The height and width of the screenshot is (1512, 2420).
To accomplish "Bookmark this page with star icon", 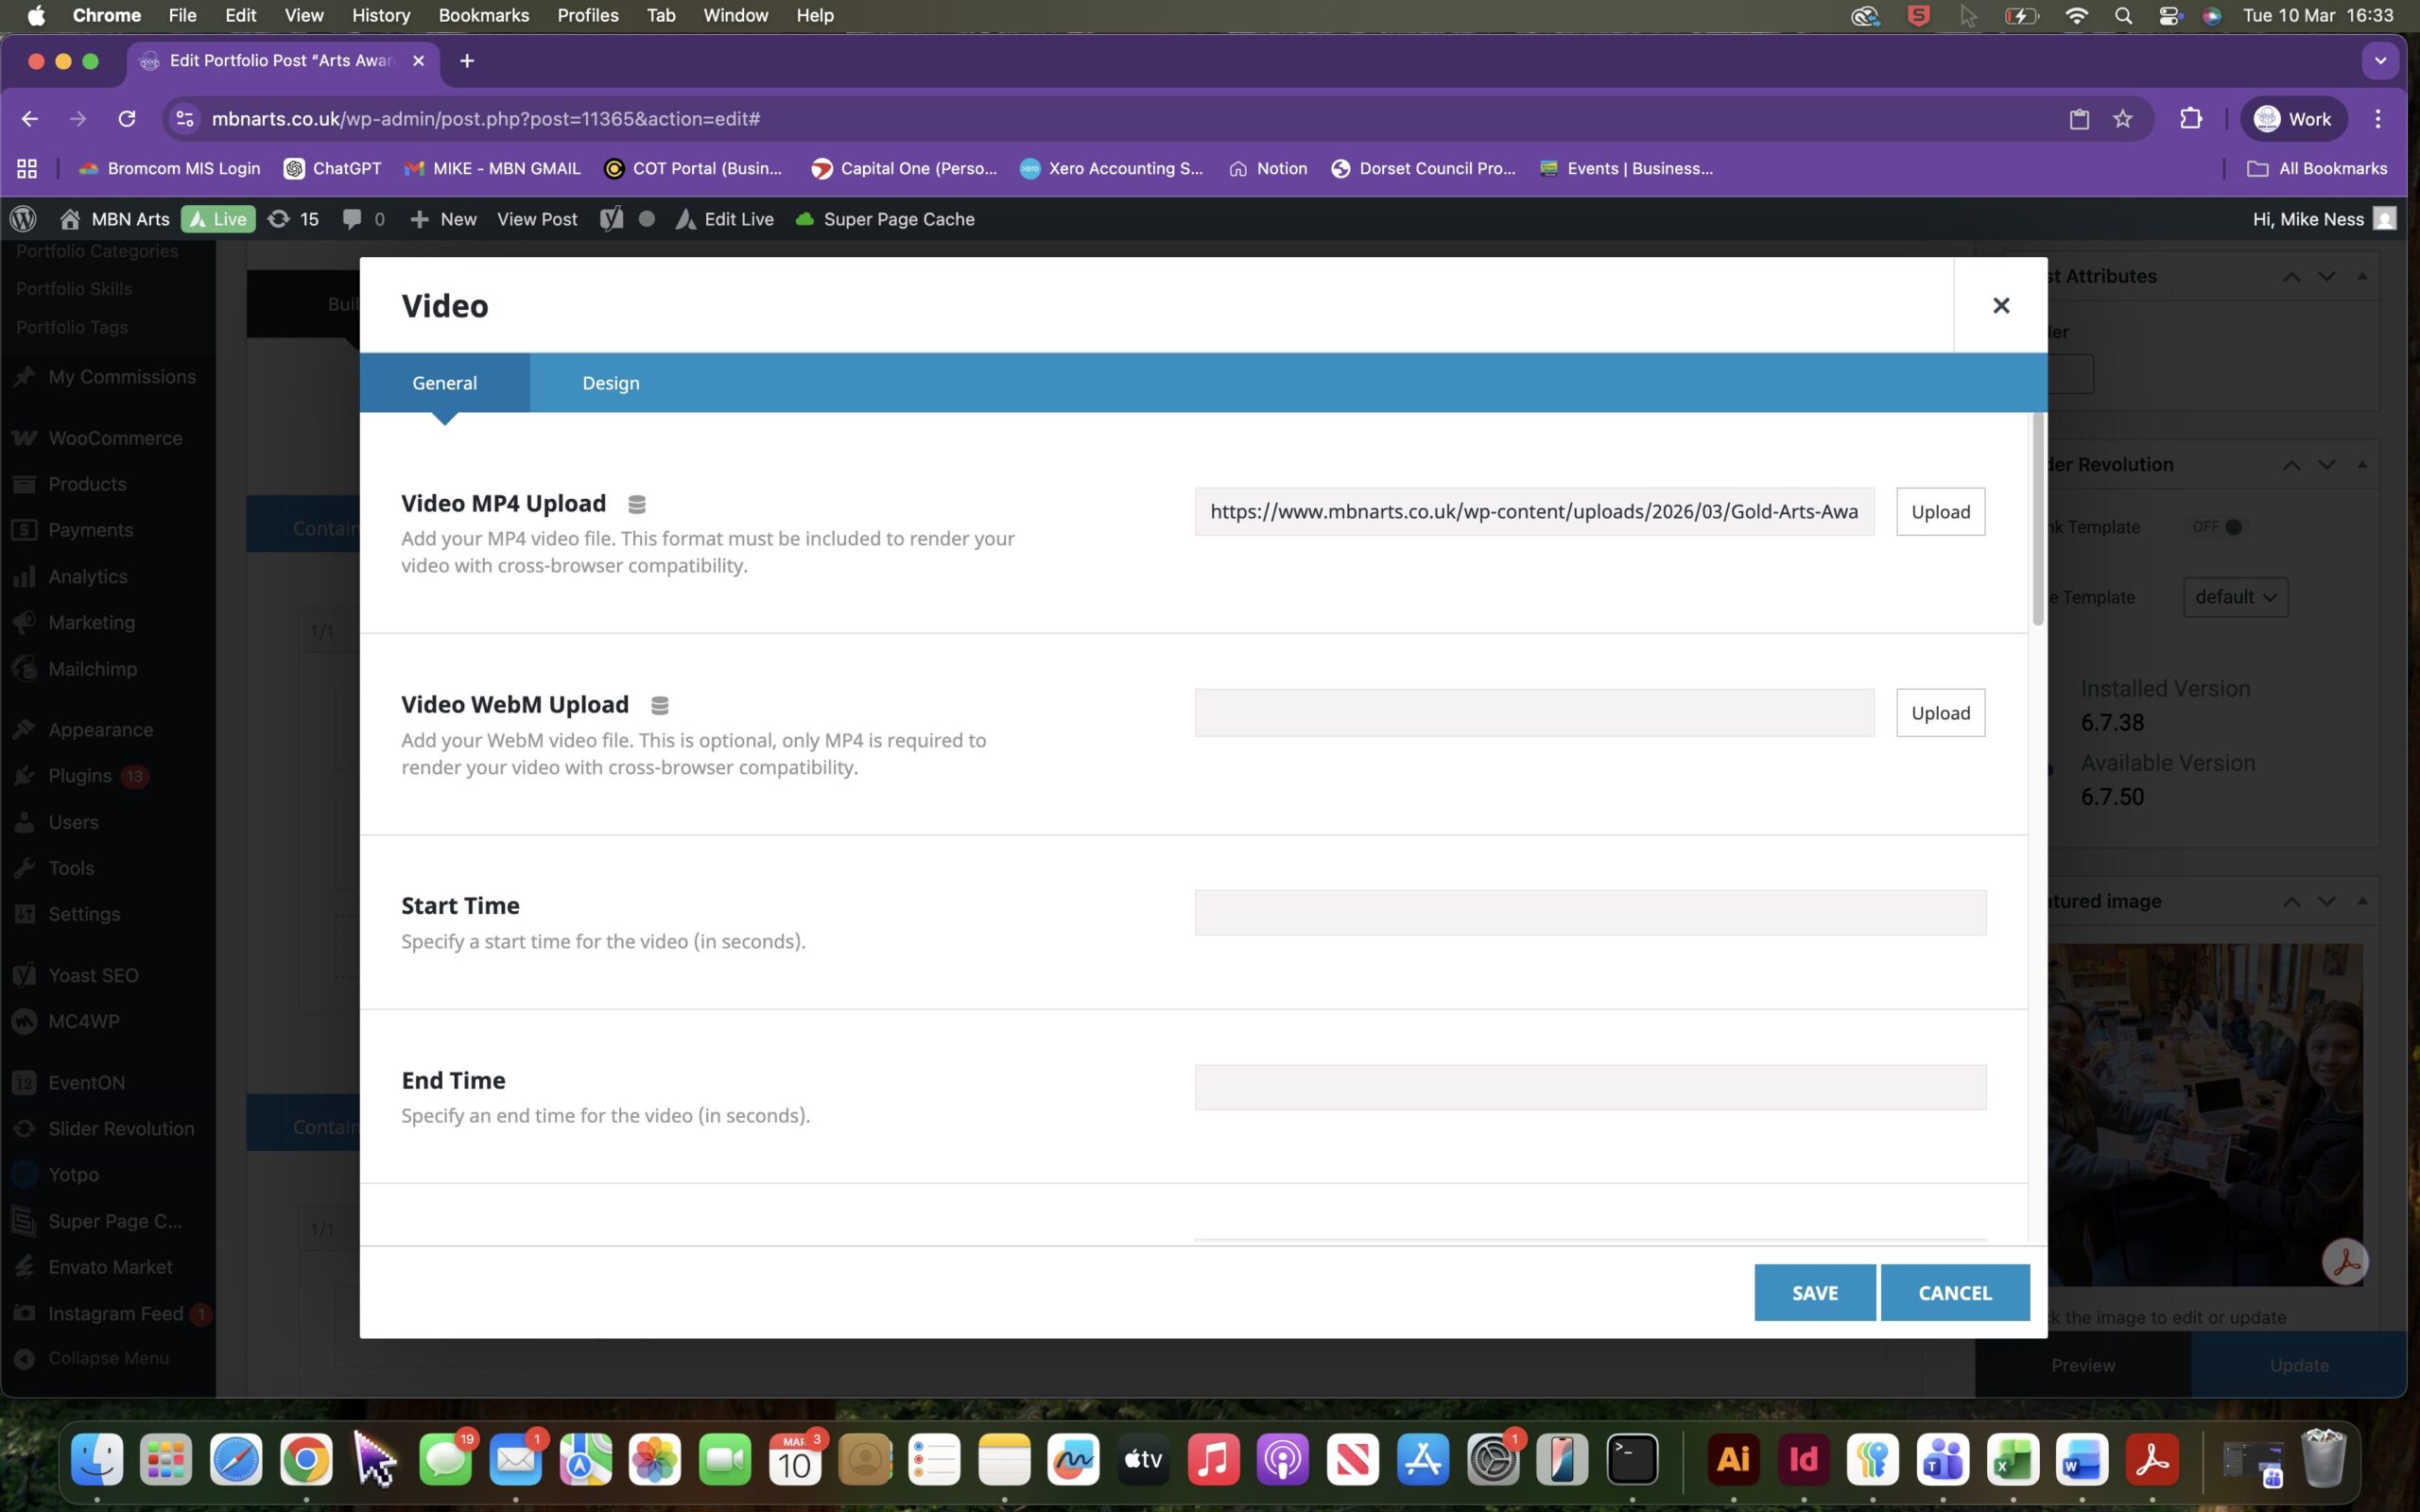I will point(2123,119).
